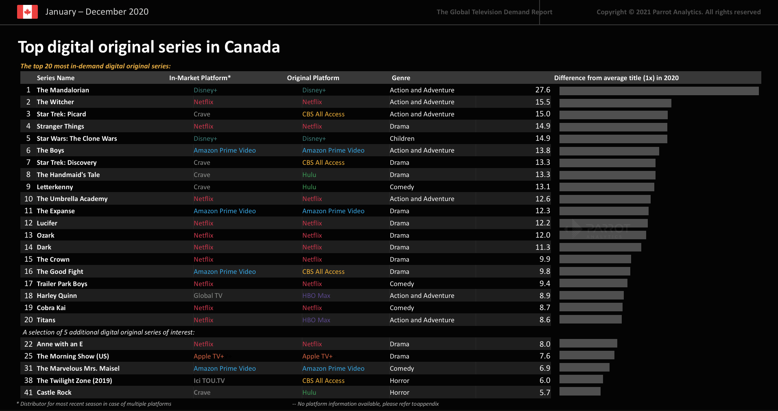Click 'Star Trek: Picard' row title

[x=61, y=114]
